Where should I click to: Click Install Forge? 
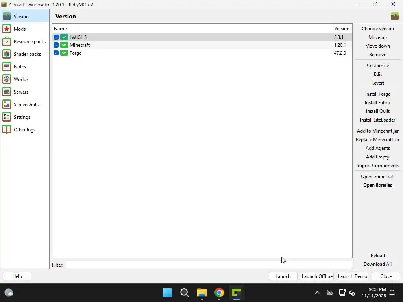pyautogui.click(x=377, y=94)
